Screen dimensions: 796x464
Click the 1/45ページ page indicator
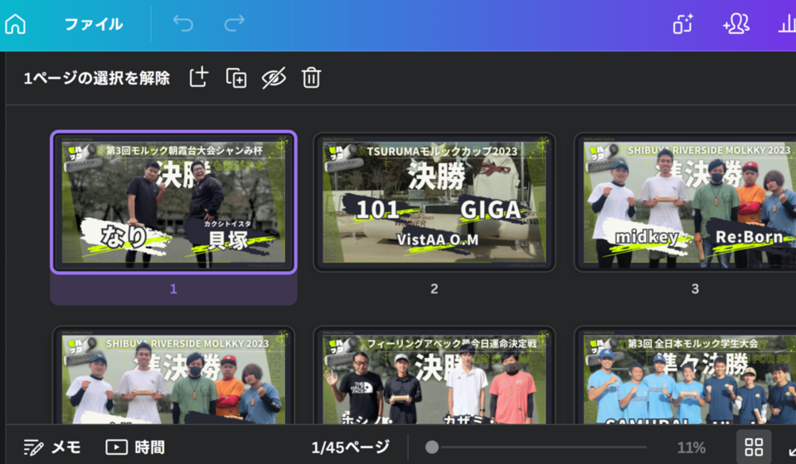point(350,447)
